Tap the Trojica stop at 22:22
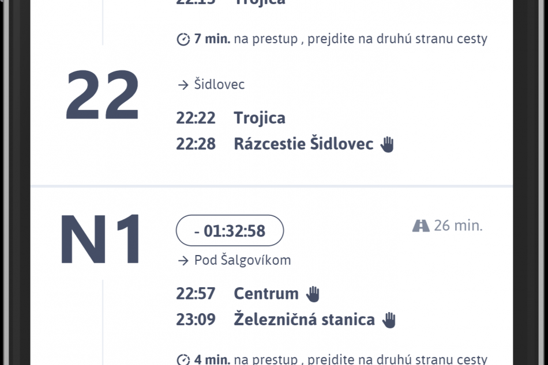 click(260, 117)
